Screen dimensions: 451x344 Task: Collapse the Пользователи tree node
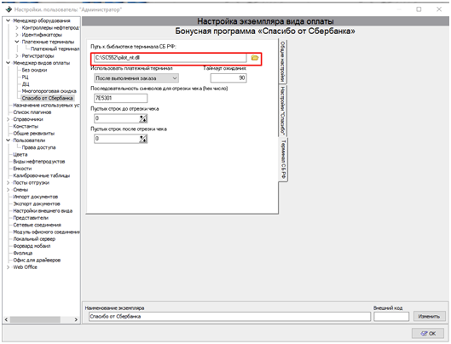coord(8,140)
